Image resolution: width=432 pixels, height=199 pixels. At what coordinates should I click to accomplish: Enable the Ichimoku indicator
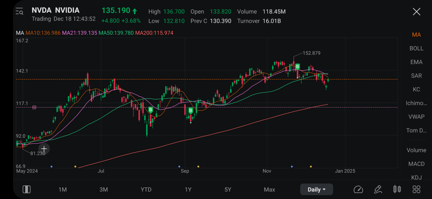tap(416, 103)
